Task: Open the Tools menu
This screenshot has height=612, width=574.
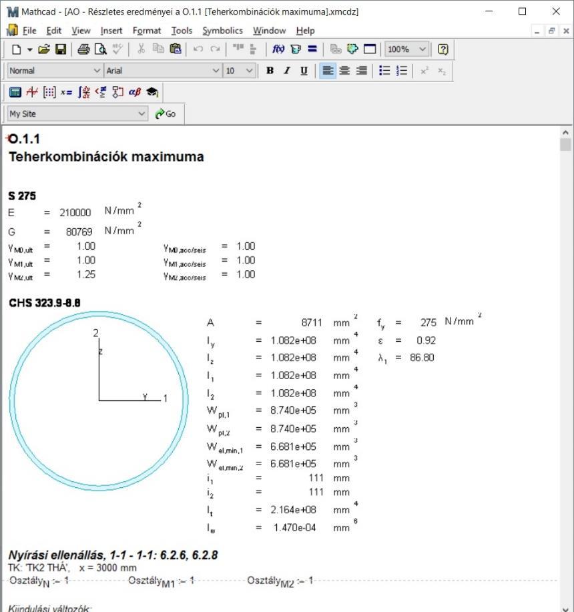Action: (182, 31)
